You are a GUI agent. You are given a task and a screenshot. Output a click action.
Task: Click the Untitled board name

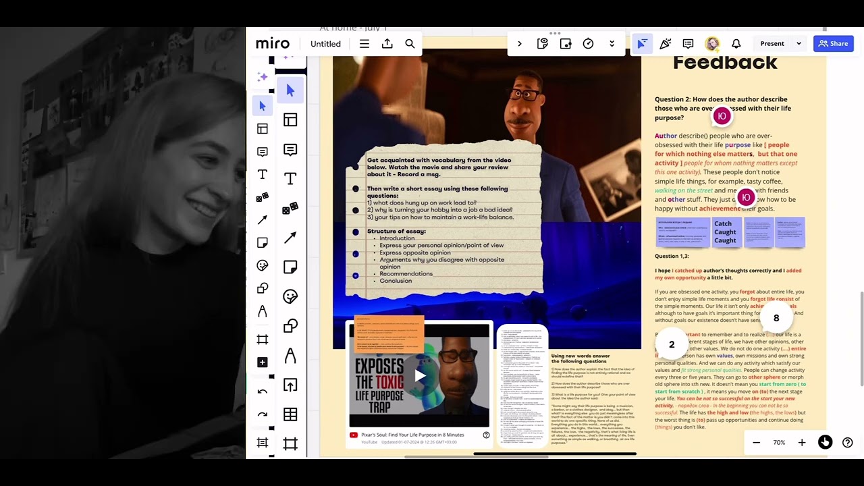(325, 44)
